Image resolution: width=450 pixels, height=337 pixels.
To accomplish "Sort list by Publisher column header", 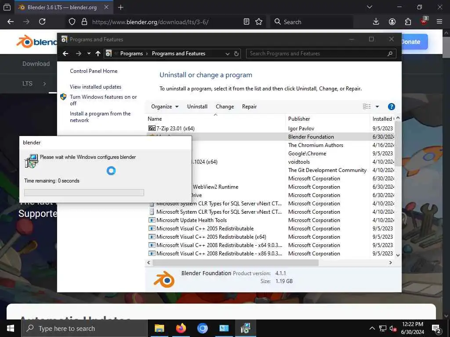I will 328,118.
